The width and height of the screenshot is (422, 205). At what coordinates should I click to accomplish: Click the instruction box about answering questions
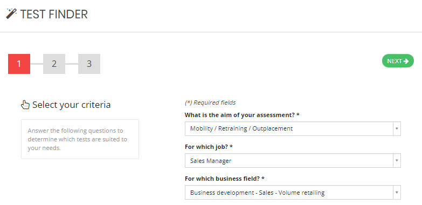point(80,139)
